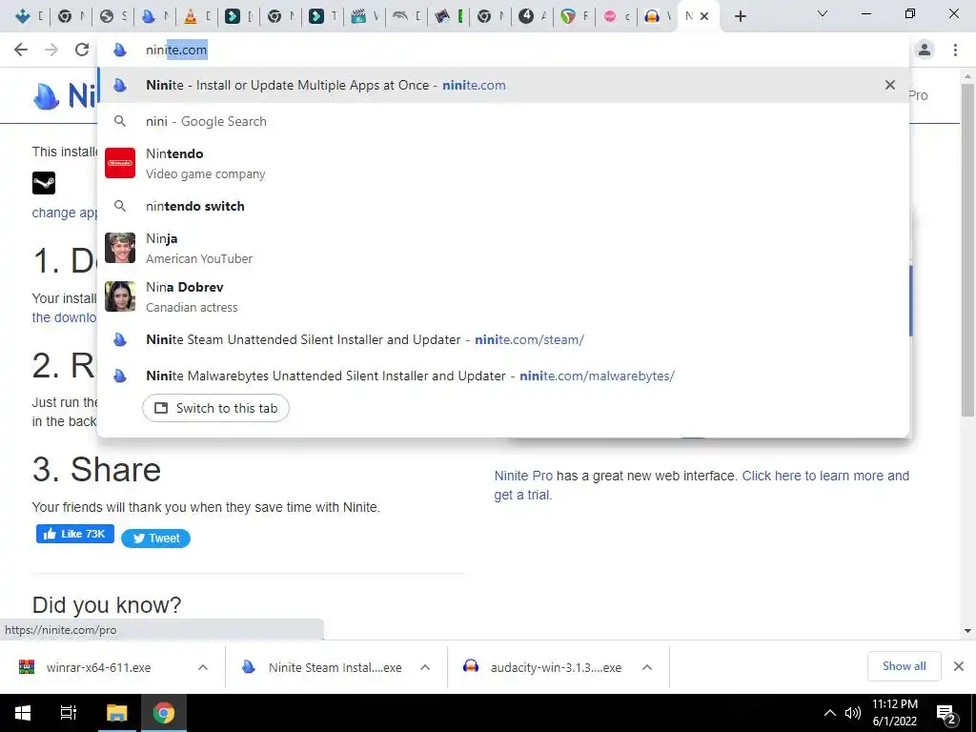Image resolution: width=976 pixels, height=732 pixels.
Task: Click 'Click here to learn more and get a trial'
Action: tap(701, 485)
